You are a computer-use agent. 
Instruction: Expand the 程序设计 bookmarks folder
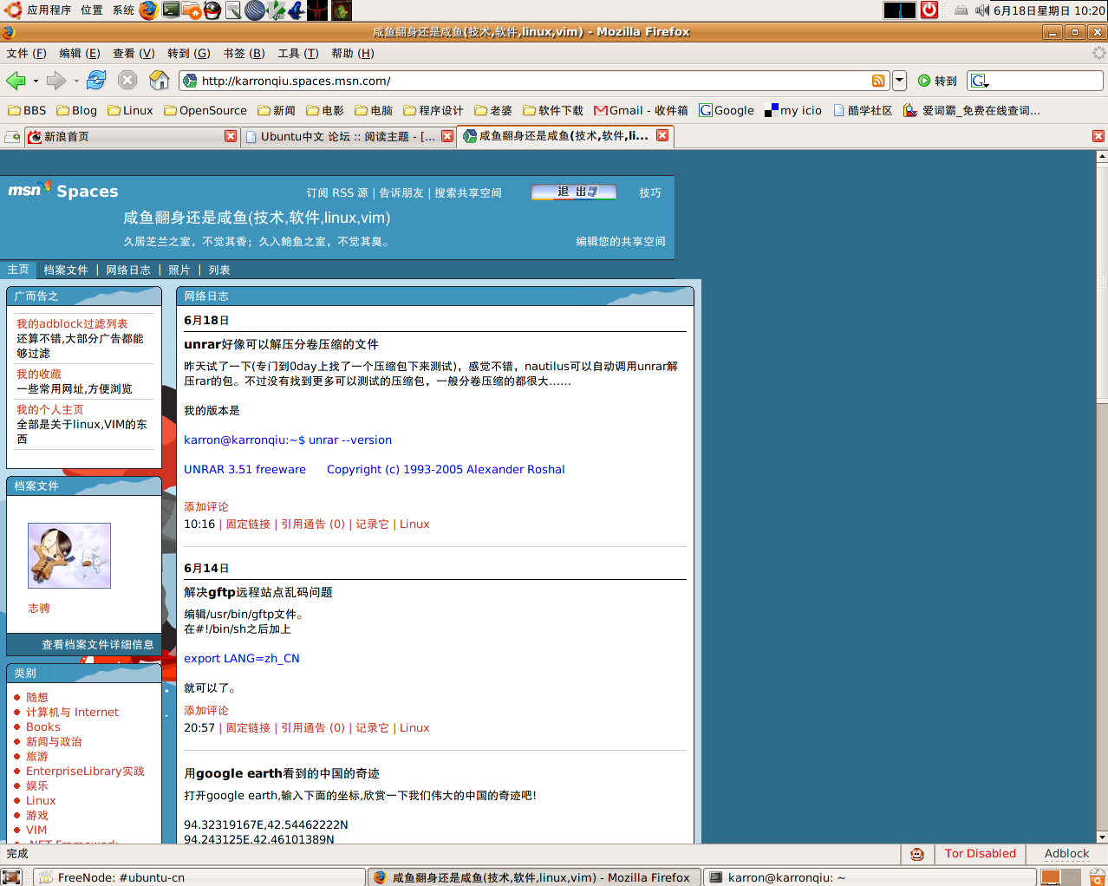pyautogui.click(x=433, y=111)
